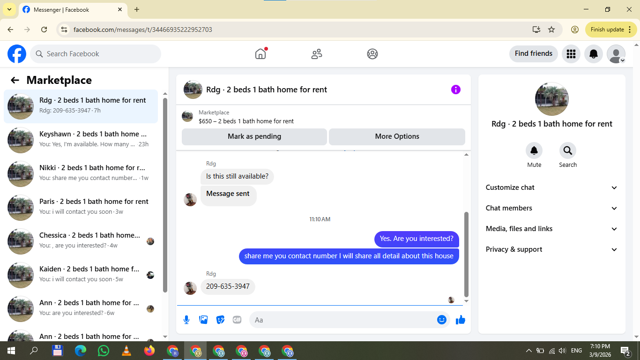Click the Search Facebook field

pos(96,54)
